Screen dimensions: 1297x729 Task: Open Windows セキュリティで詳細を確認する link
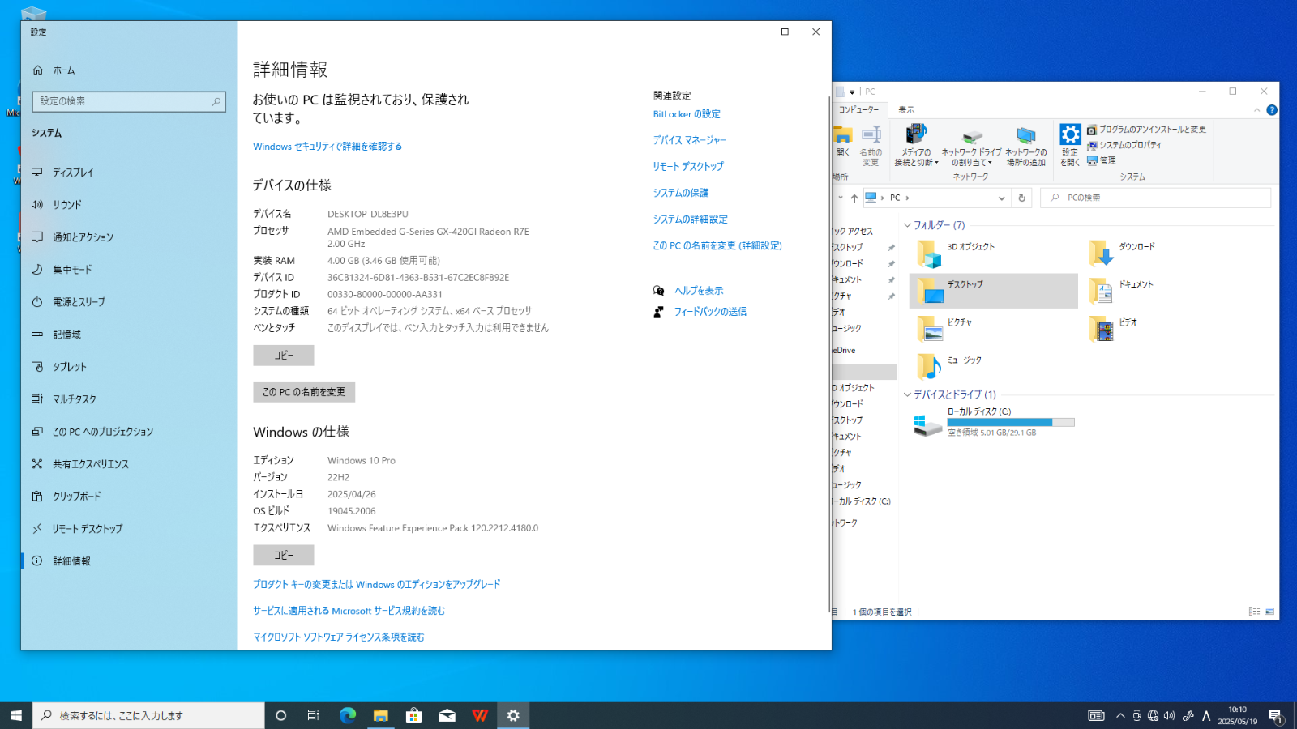tap(327, 147)
